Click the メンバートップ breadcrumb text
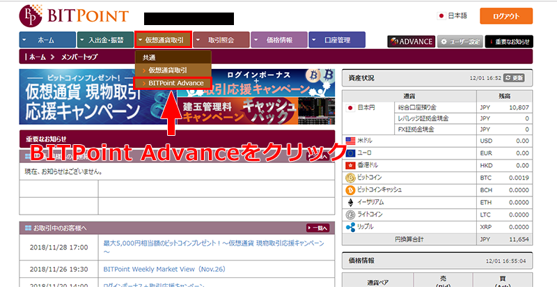This screenshot has height=287, width=557. [x=79, y=57]
